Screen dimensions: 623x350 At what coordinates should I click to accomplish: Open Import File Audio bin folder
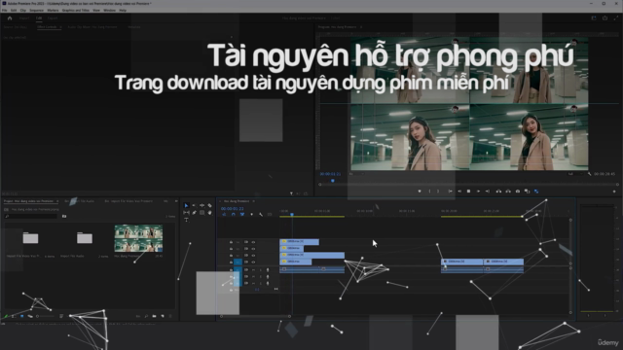85,238
